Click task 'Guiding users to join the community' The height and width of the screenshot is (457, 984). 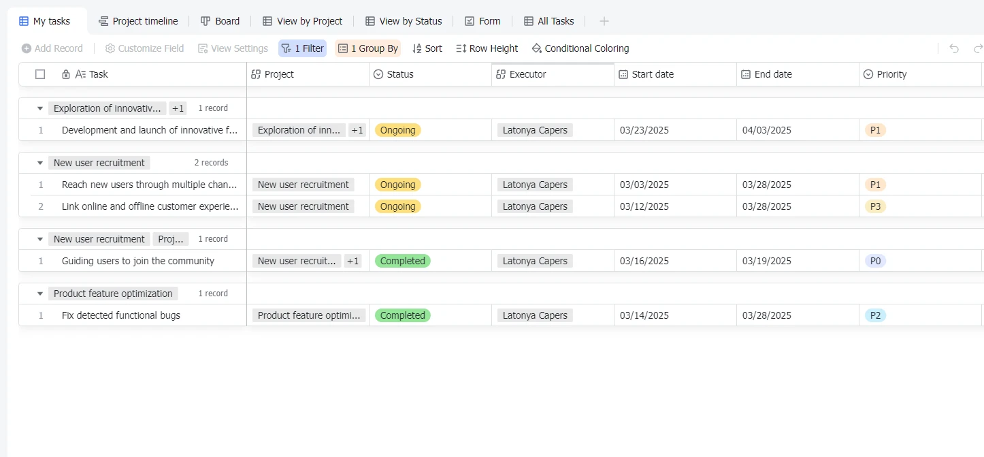point(138,261)
